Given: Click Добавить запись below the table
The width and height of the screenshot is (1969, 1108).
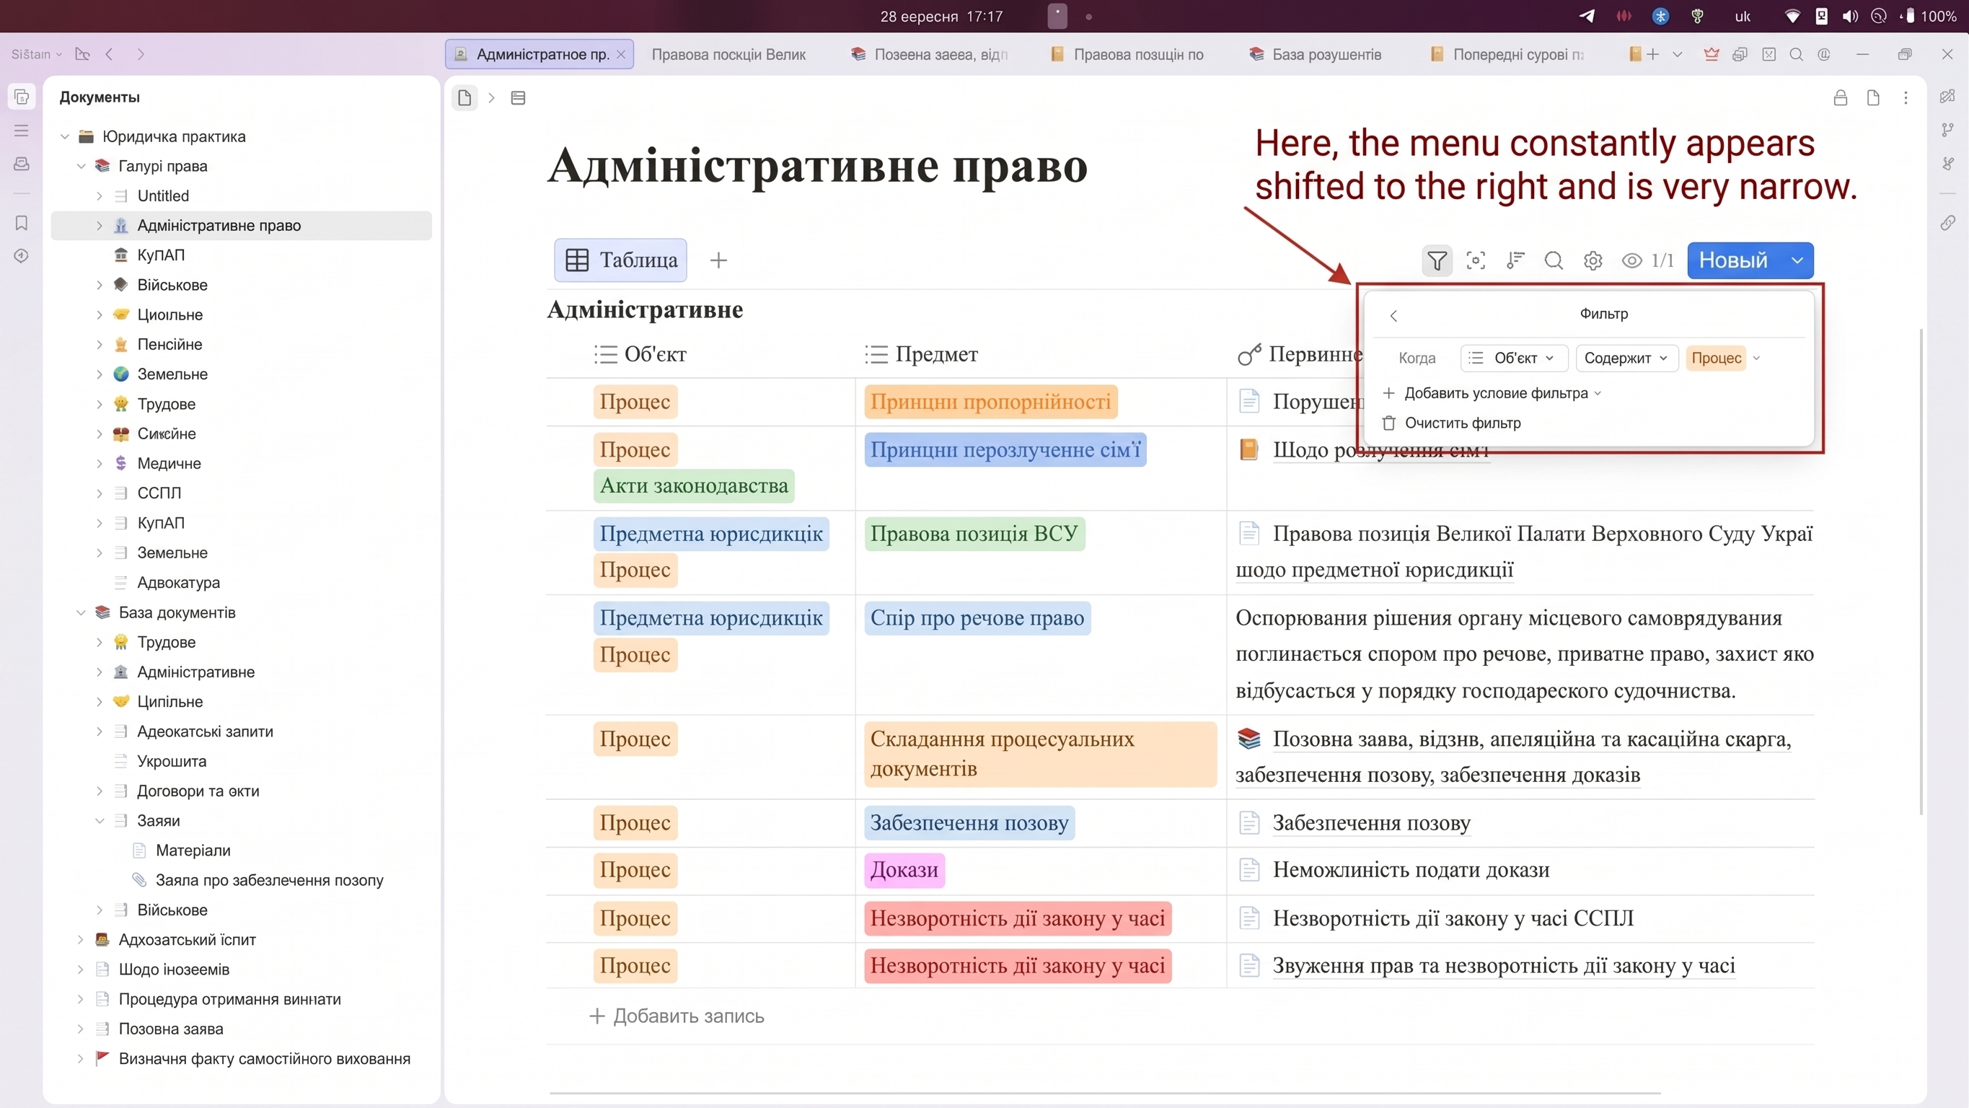Looking at the screenshot, I should click(x=677, y=1016).
